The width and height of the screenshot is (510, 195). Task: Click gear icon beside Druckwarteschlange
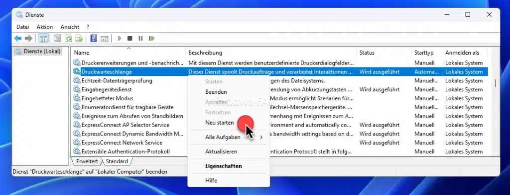pyautogui.click(x=77, y=71)
